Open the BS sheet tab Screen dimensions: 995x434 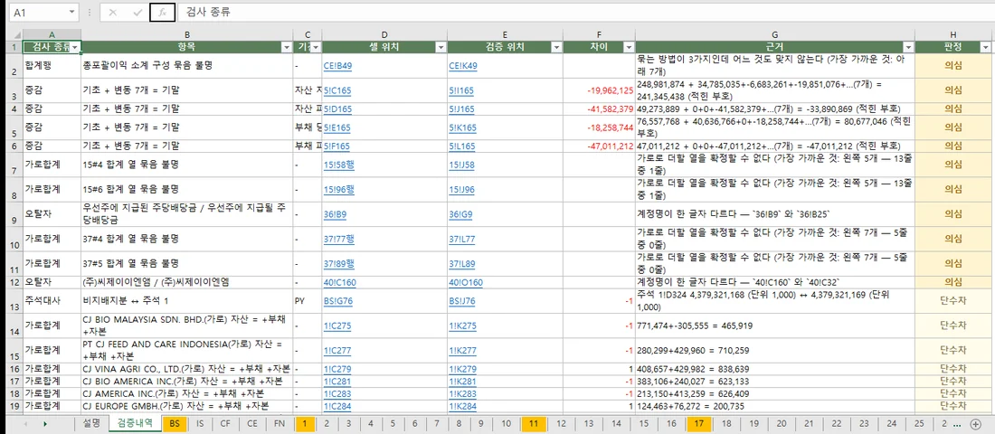174,424
